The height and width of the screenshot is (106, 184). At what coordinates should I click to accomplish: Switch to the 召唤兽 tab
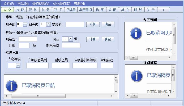click(71, 10)
